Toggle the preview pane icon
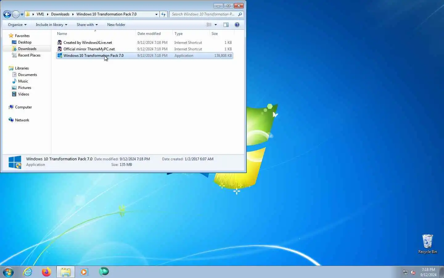 click(226, 25)
